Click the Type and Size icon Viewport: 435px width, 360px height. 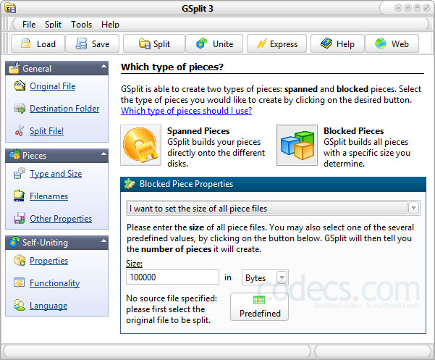[x=20, y=173]
